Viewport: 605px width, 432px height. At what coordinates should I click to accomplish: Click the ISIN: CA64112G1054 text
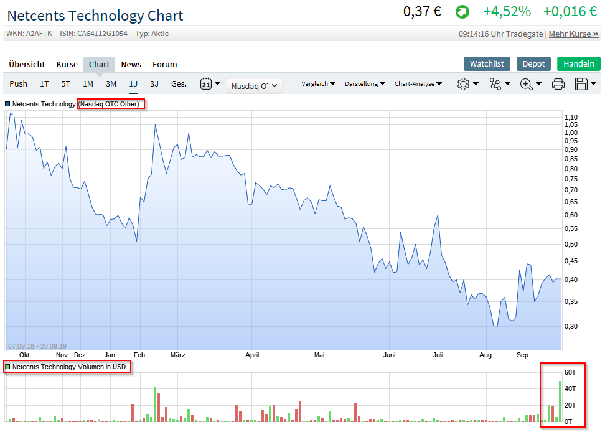pyautogui.click(x=94, y=34)
